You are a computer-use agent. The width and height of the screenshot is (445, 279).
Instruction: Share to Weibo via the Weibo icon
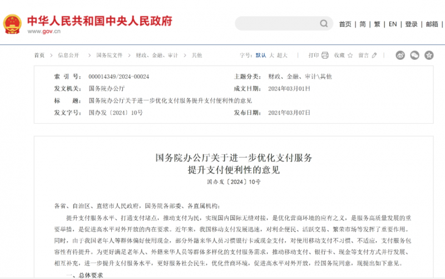(x=400, y=55)
